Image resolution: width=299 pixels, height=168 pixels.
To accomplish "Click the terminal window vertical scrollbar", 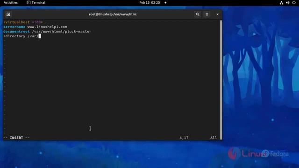I will click(x=221, y=80).
